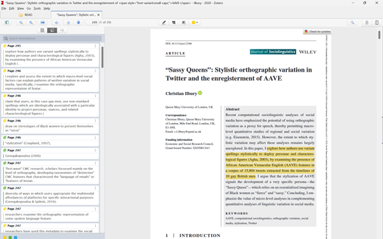Click the Journal of Sociolinguistics logo

273,51
